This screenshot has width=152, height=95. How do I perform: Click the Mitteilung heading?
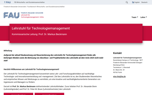(8, 51)
